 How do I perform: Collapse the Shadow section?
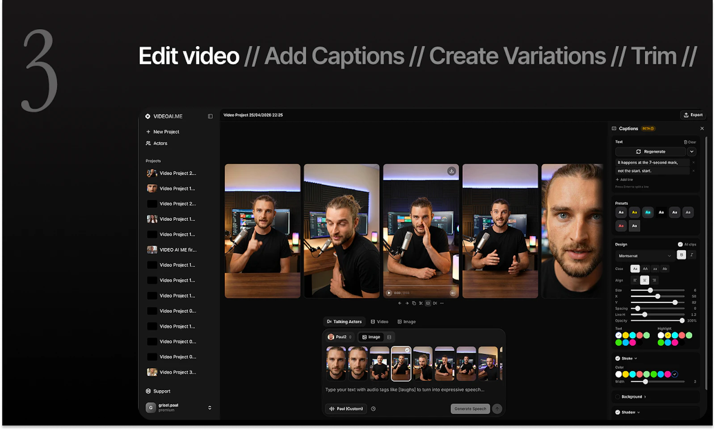638,412
